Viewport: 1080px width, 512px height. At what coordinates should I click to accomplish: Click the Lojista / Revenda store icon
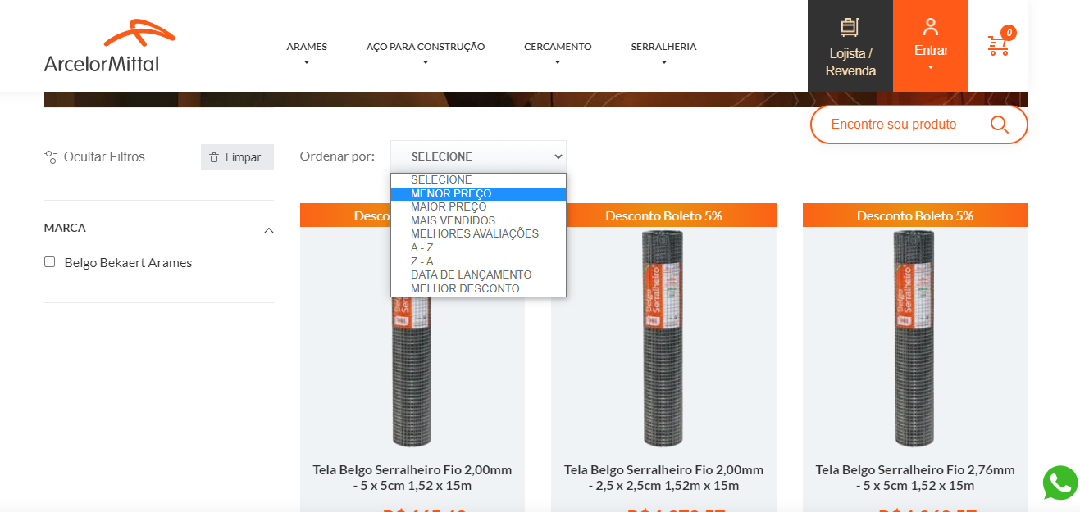coord(850,27)
